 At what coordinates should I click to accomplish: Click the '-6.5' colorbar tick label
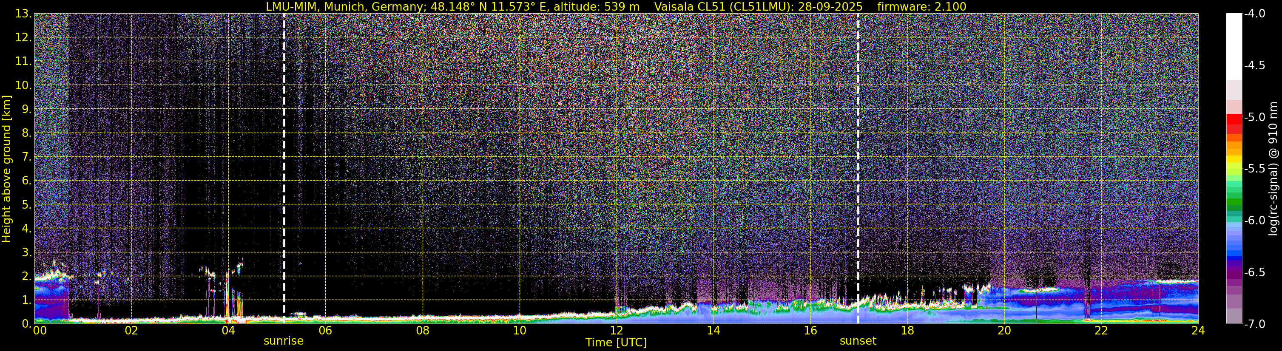tap(1255, 272)
